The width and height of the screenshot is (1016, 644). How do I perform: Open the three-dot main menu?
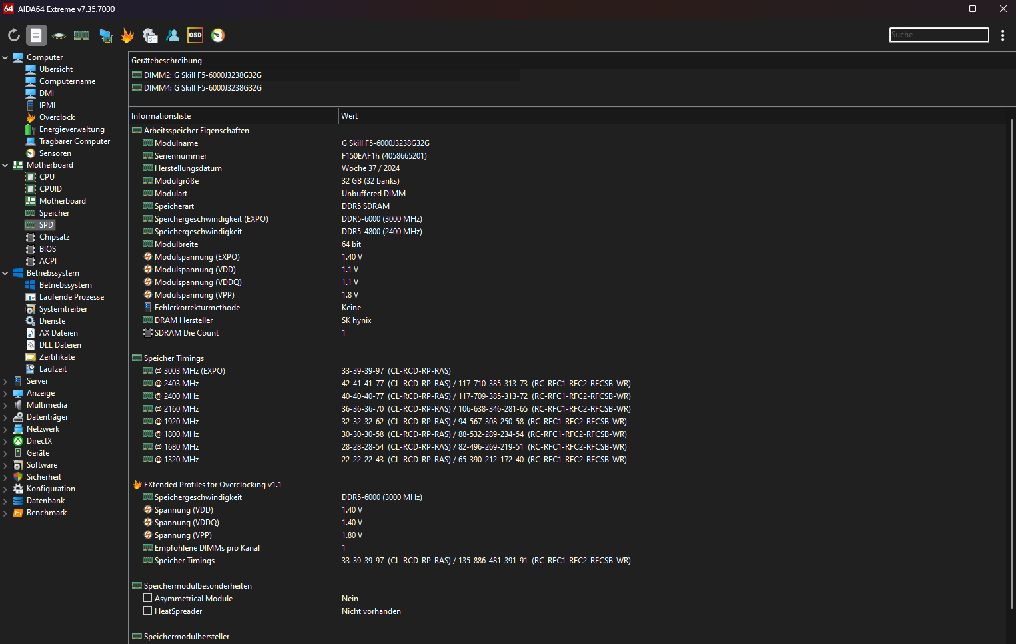coord(1003,35)
